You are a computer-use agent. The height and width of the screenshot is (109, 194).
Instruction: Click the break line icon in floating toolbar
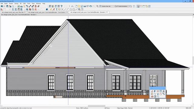click(155, 94)
